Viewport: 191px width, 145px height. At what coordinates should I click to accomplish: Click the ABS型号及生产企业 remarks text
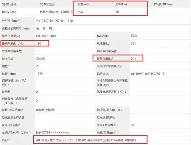coord(86,140)
